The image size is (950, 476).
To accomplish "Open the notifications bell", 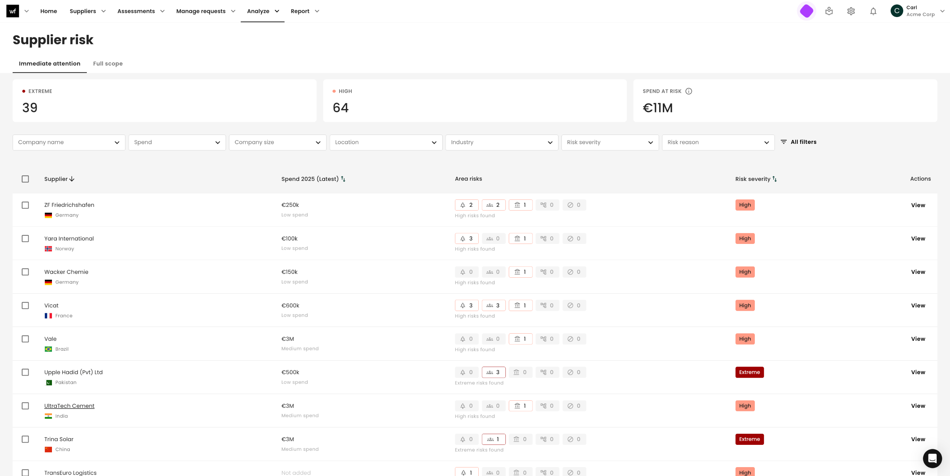I will (873, 11).
